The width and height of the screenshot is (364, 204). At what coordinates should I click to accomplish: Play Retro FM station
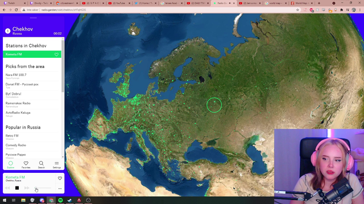coord(32,137)
